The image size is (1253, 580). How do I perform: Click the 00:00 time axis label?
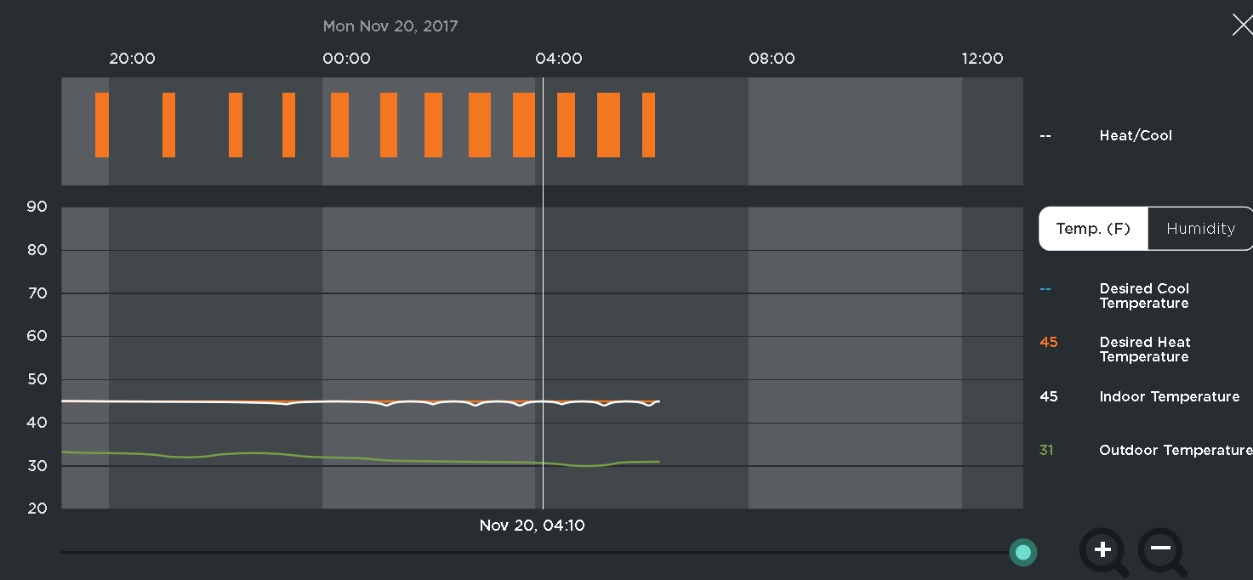[x=346, y=59]
